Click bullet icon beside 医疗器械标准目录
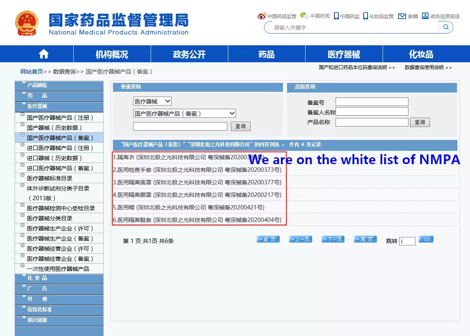The width and height of the screenshot is (470, 336). coord(23,175)
